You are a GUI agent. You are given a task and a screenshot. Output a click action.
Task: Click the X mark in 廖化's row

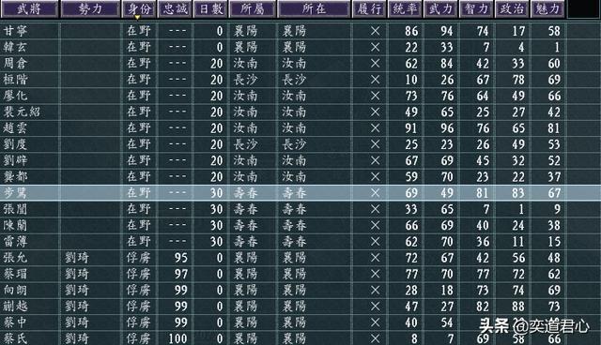[376, 96]
